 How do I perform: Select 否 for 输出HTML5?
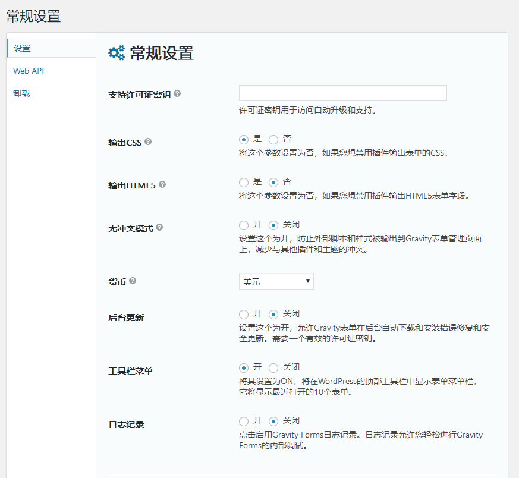click(273, 183)
